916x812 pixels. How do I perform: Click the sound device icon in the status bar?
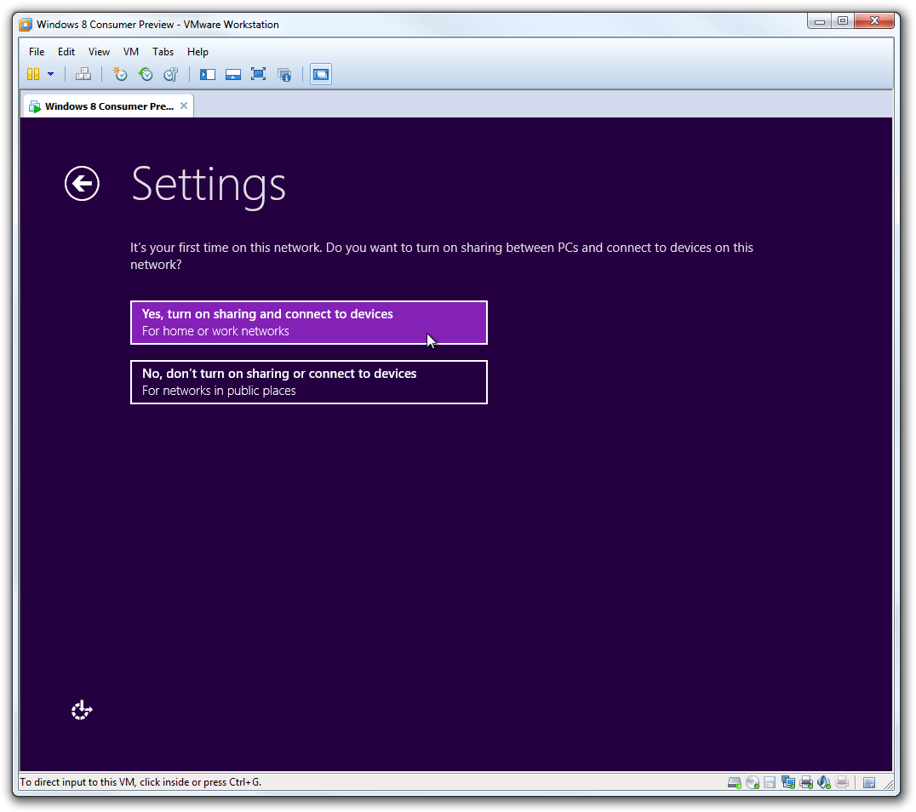point(823,781)
